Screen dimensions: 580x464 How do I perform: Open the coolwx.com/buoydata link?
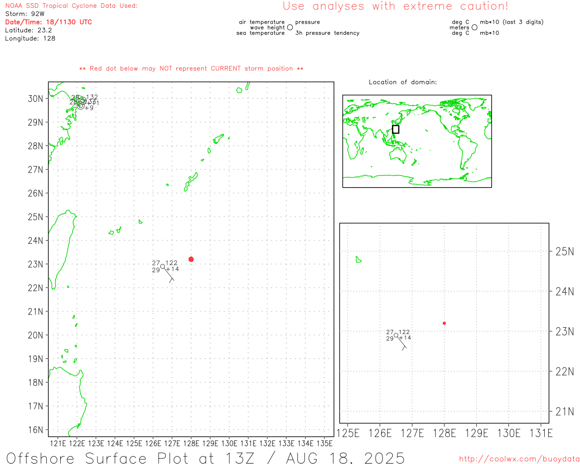pos(519,459)
